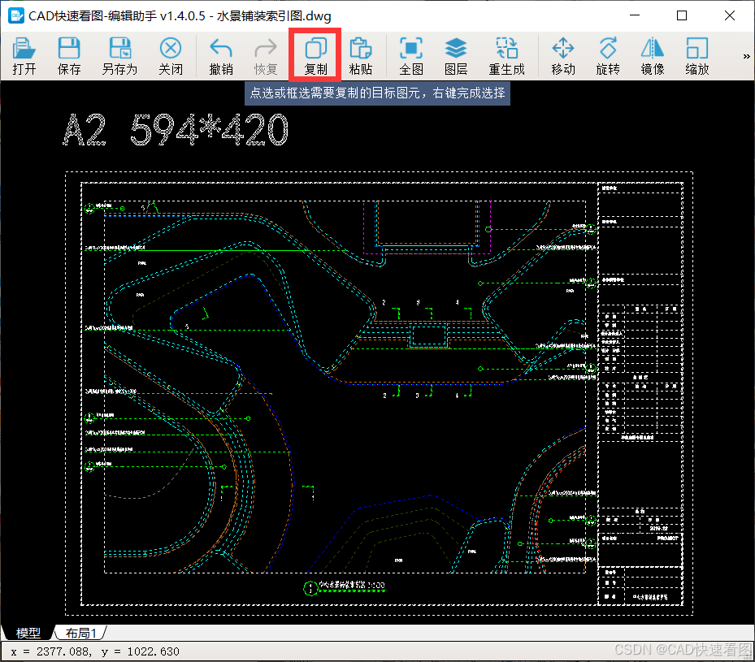Save the drawing using 保存
Image resolution: width=755 pixels, height=662 pixels.
point(69,56)
